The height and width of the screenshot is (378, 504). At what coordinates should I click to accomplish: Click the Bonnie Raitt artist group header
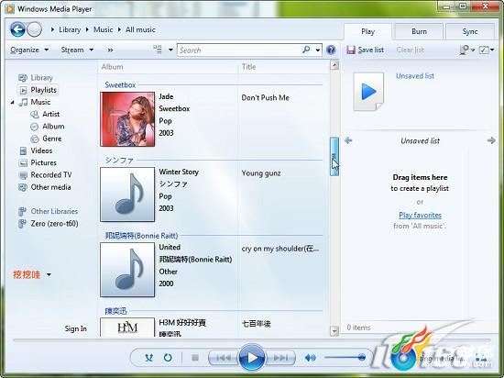coord(141,236)
